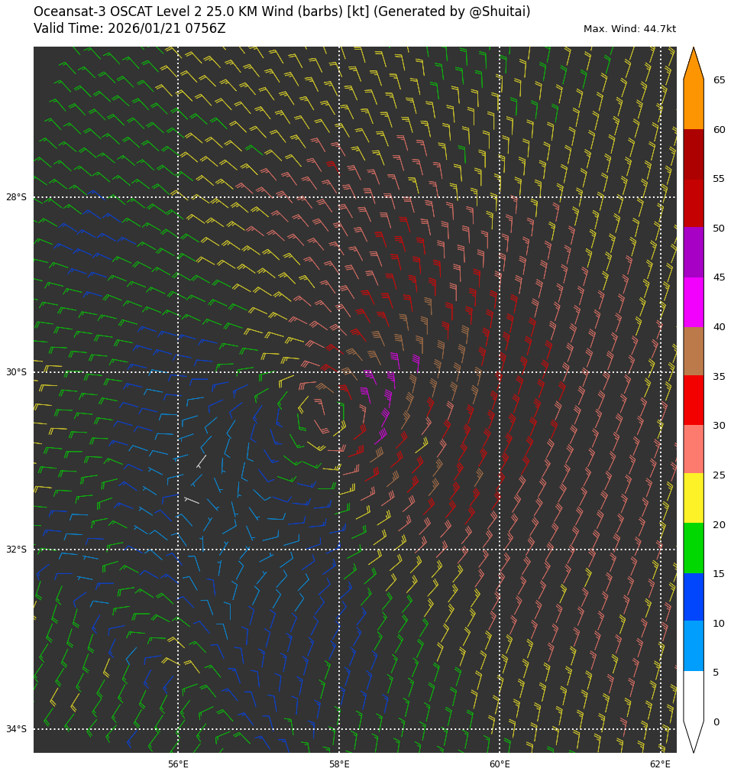Click the 56°E longitude axis label
Viewport: 731px width, 775px height.
[x=178, y=764]
